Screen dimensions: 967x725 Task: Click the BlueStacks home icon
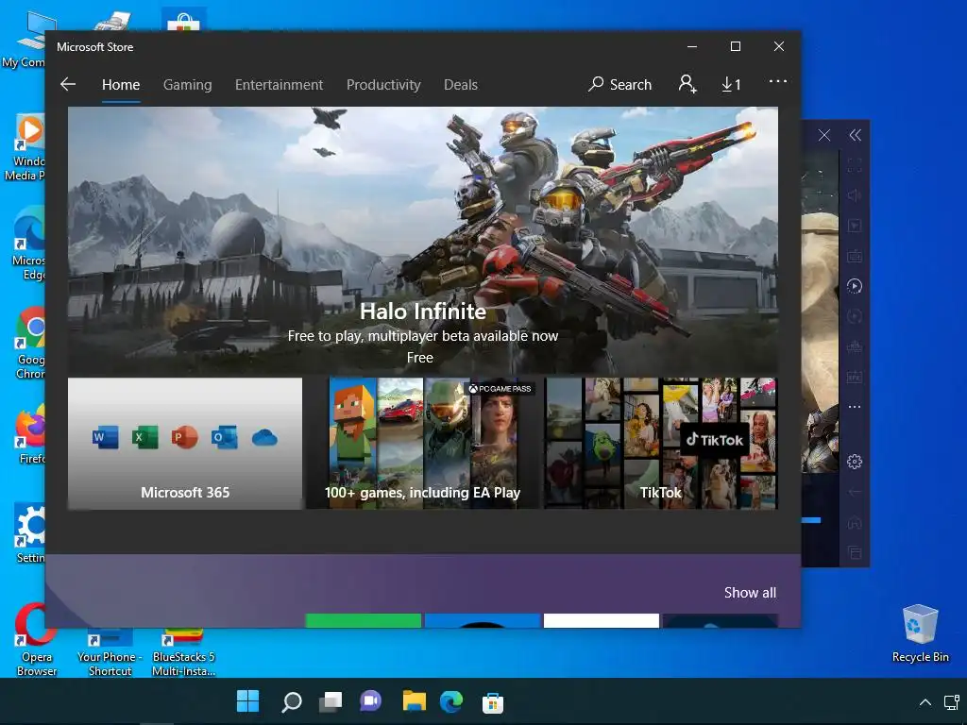(x=854, y=522)
